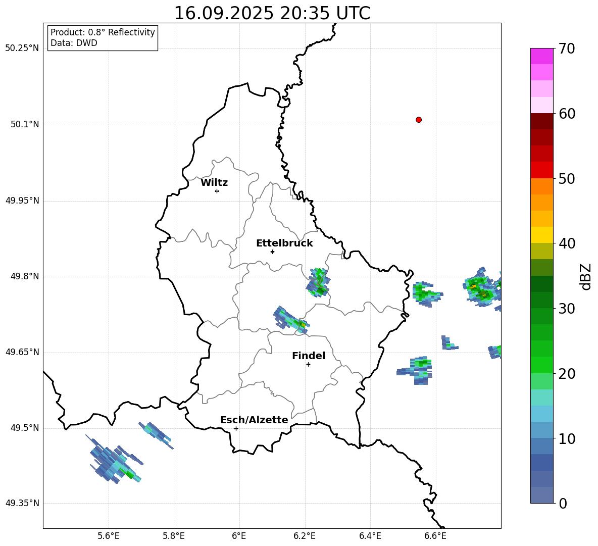Click the 30 label on the colorbar

coord(567,309)
